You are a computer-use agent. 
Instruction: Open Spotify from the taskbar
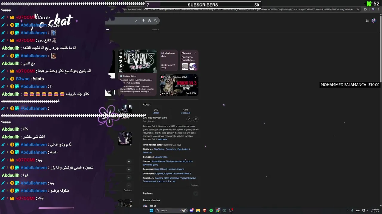(211, 210)
